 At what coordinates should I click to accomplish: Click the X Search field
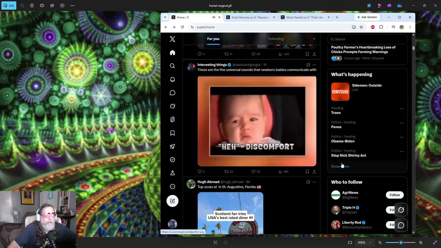tap(367, 39)
